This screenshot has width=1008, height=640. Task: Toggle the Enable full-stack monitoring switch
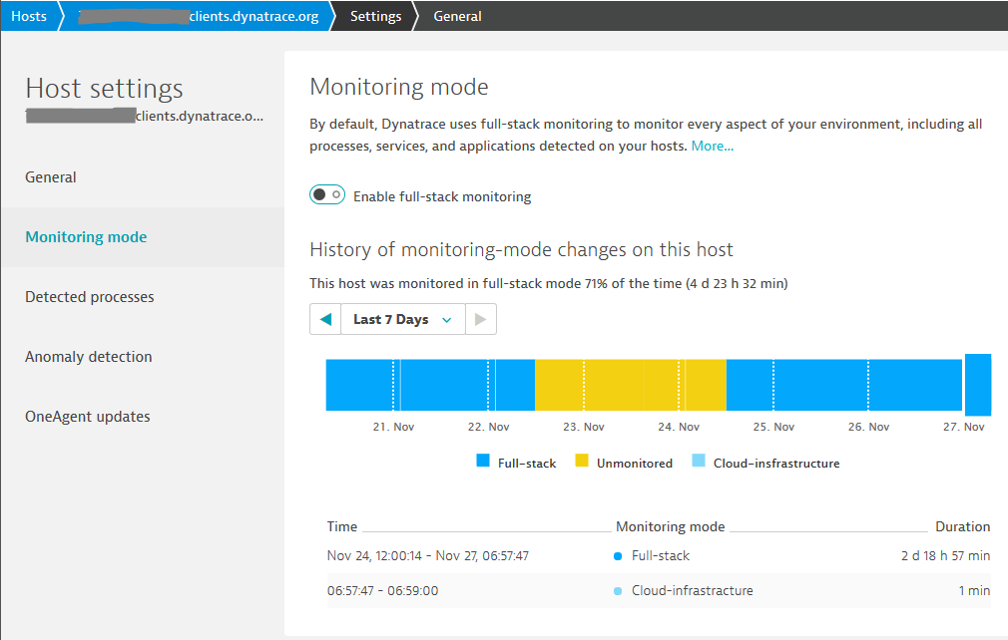pos(327,195)
